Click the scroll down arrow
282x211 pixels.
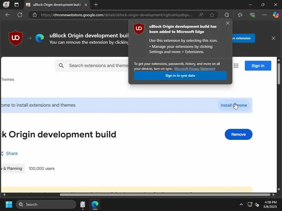279,190
